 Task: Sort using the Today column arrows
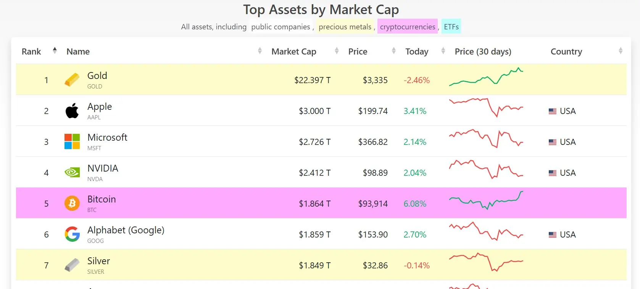tap(443, 50)
